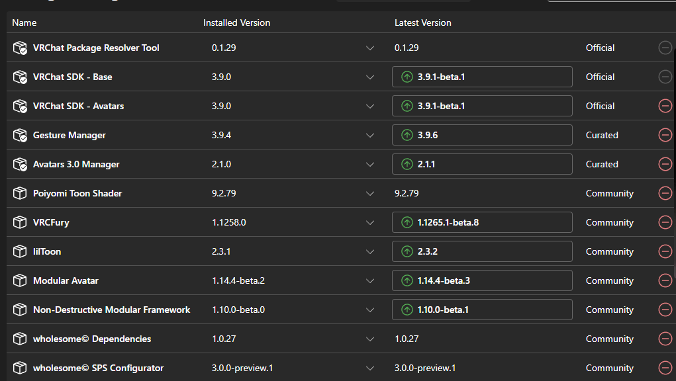Image resolution: width=676 pixels, height=381 pixels.
Task: Remove the VRChat SDK - Base package
Action: [665, 77]
